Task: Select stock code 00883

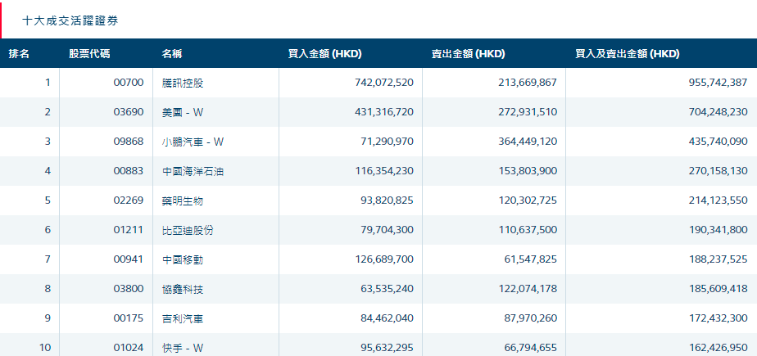Action: click(129, 171)
